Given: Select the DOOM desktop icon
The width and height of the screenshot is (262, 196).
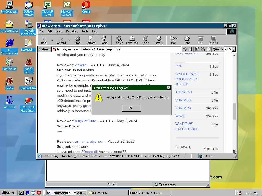Looking at the screenshot, I should click(x=9, y=83).
